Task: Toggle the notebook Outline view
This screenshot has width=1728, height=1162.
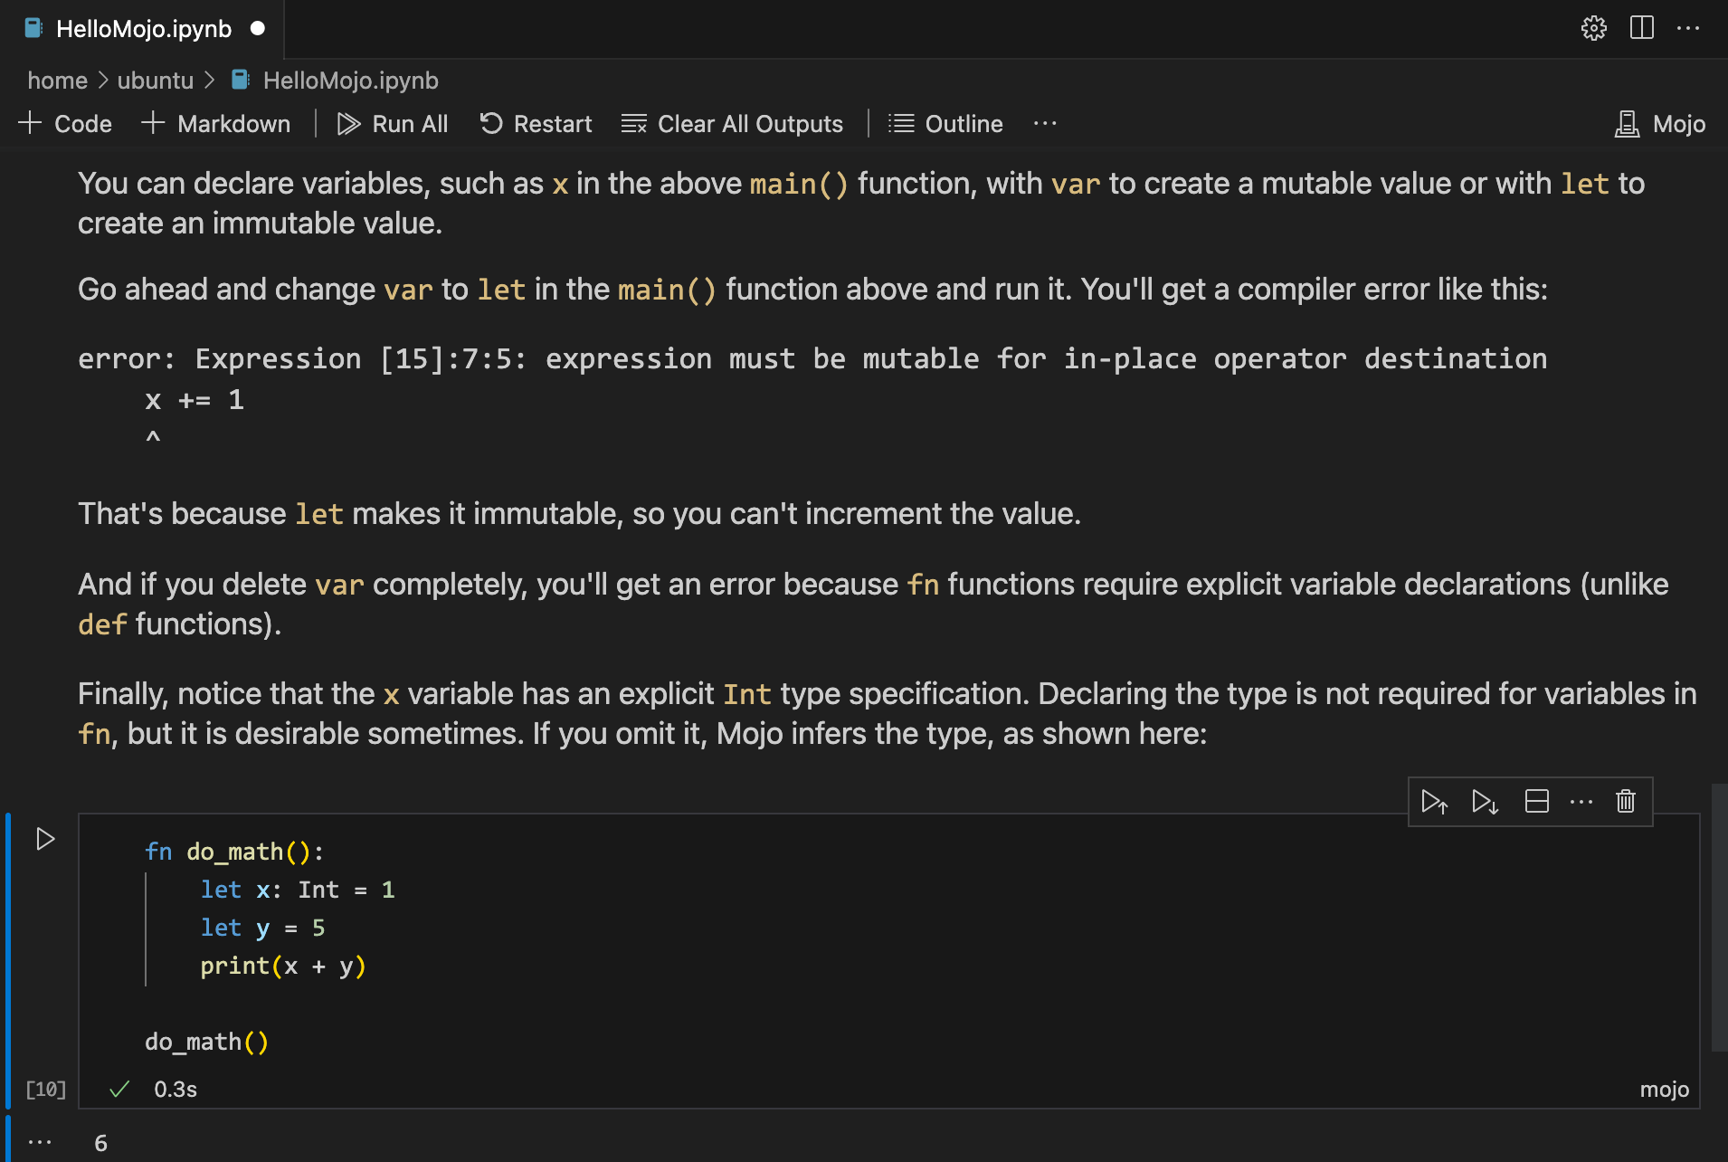Action: [945, 124]
